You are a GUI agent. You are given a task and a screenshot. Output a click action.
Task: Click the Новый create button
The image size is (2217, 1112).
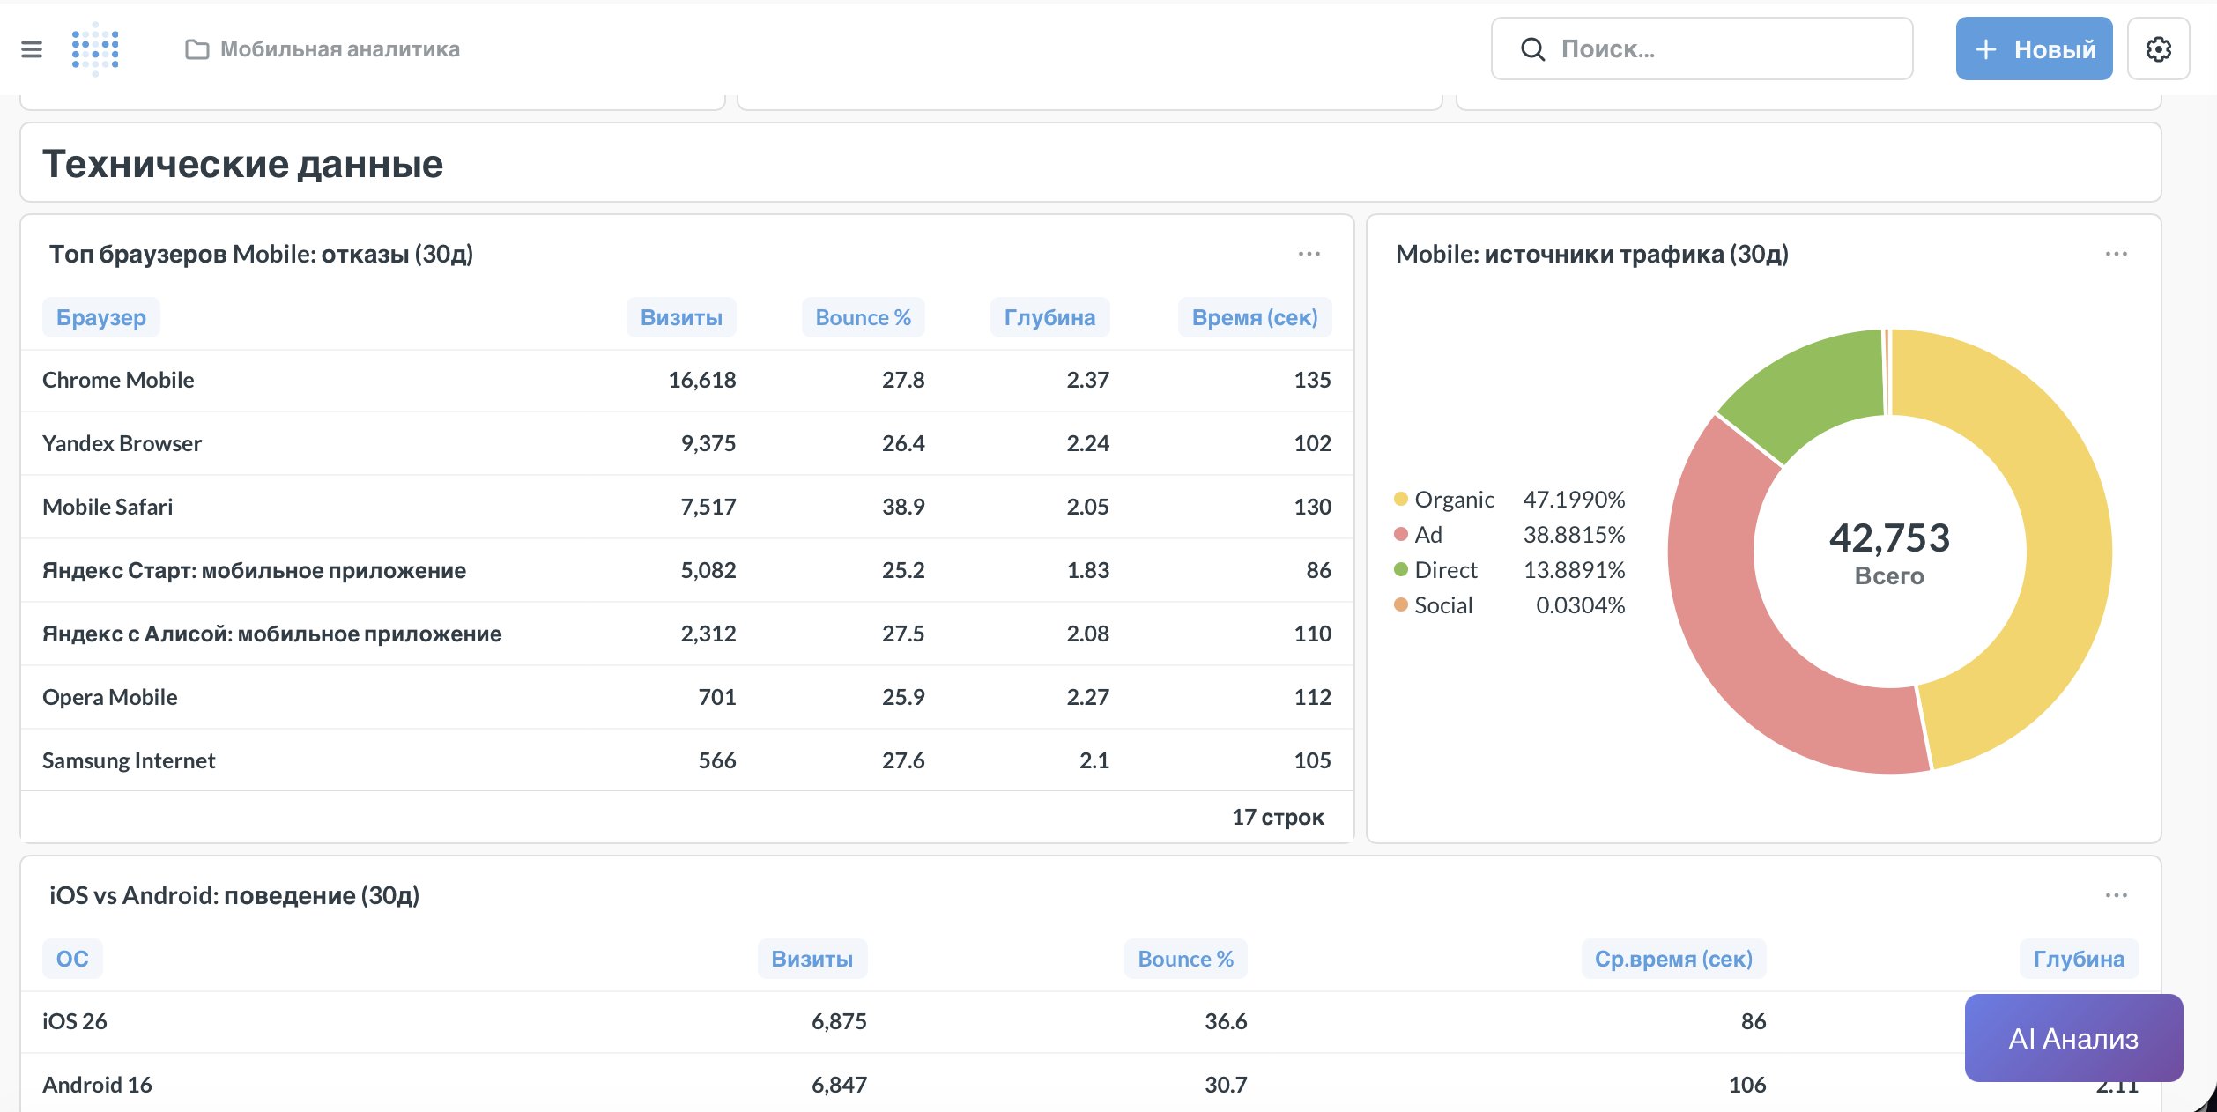click(2034, 49)
